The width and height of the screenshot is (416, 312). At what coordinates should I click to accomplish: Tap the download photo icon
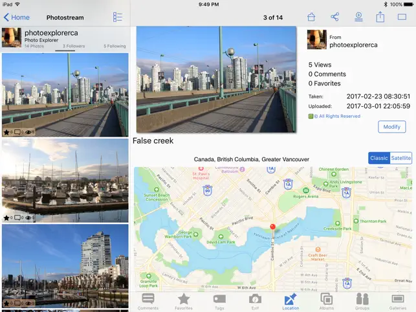click(x=358, y=17)
